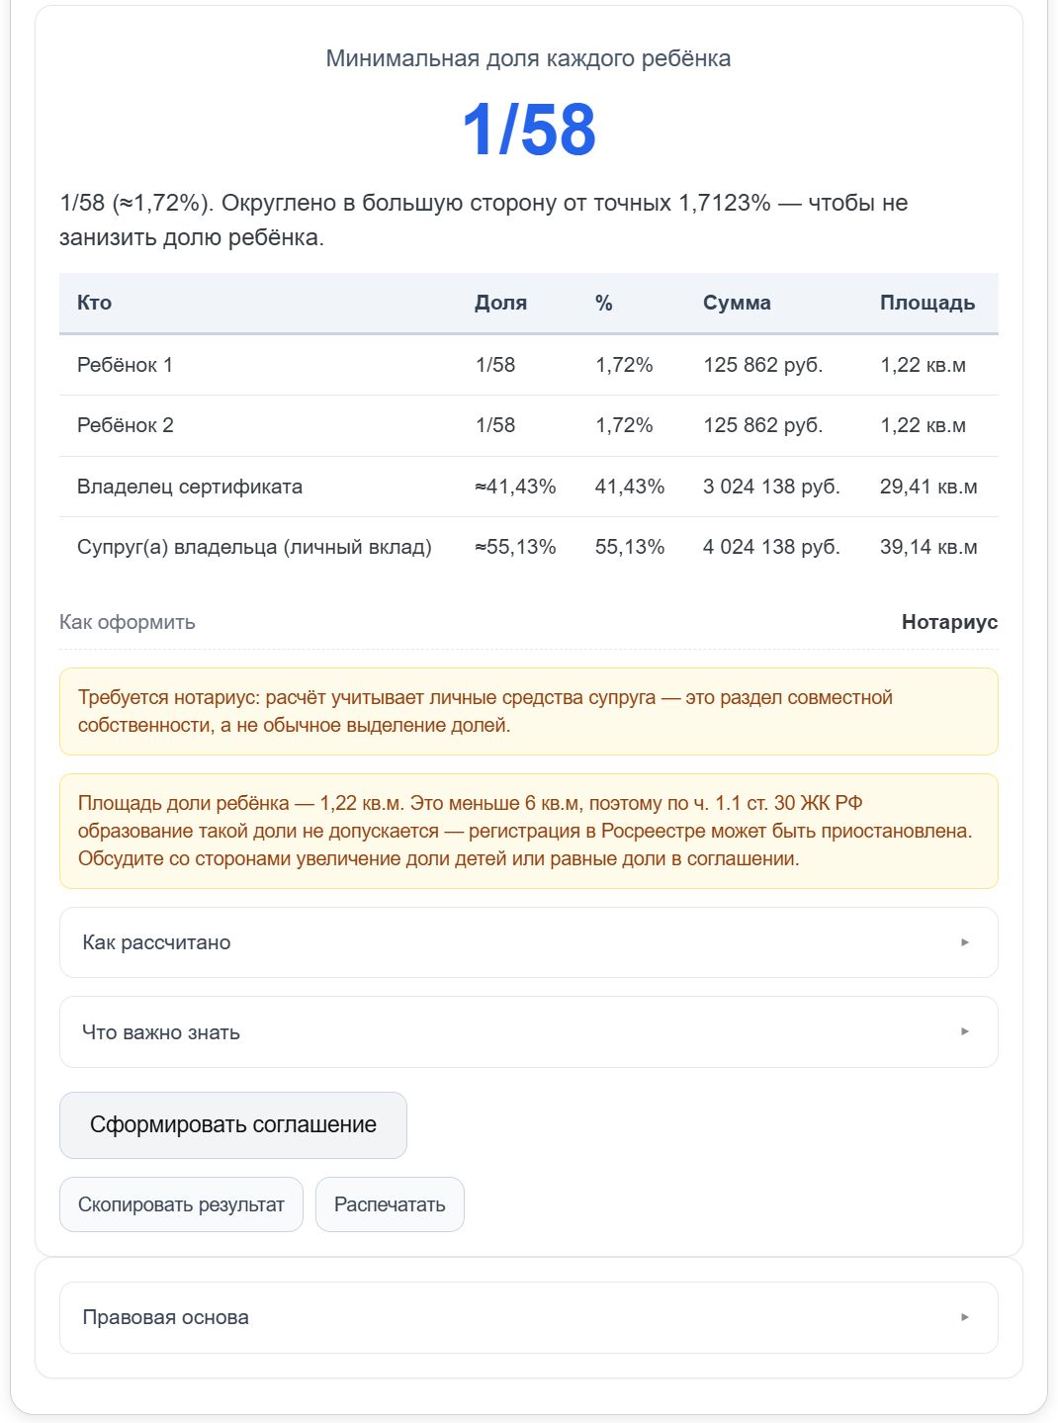
Task: Select the 'Супруг(а) владельца' row
Action: (x=528, y=547)
